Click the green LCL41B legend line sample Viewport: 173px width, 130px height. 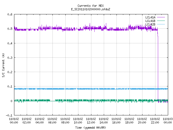161,21
